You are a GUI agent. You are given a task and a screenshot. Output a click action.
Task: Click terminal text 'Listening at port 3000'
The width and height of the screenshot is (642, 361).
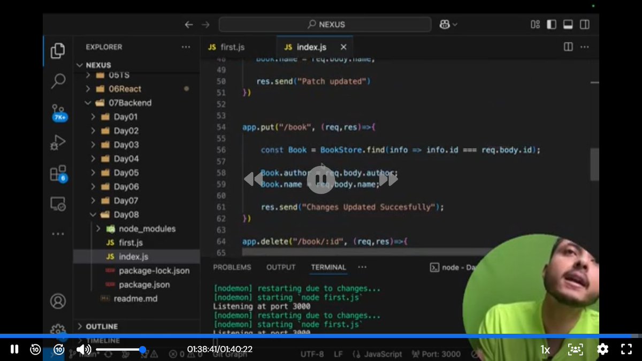pyautogui.click(x=262, y=306)
